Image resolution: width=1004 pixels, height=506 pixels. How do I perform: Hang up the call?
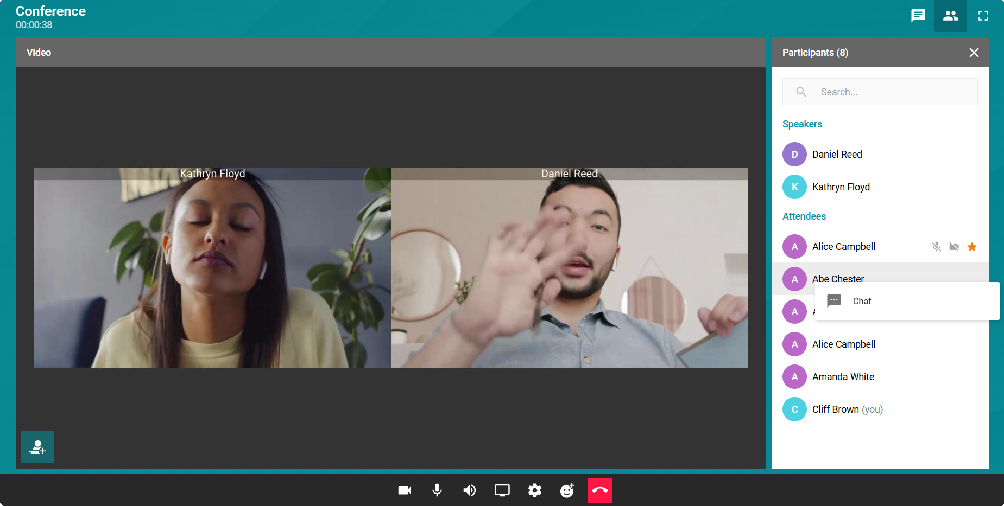click(599, 491)
